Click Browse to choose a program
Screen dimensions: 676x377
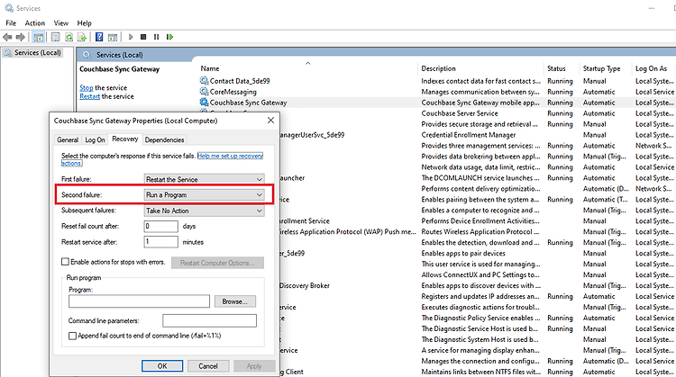(235, 301)
